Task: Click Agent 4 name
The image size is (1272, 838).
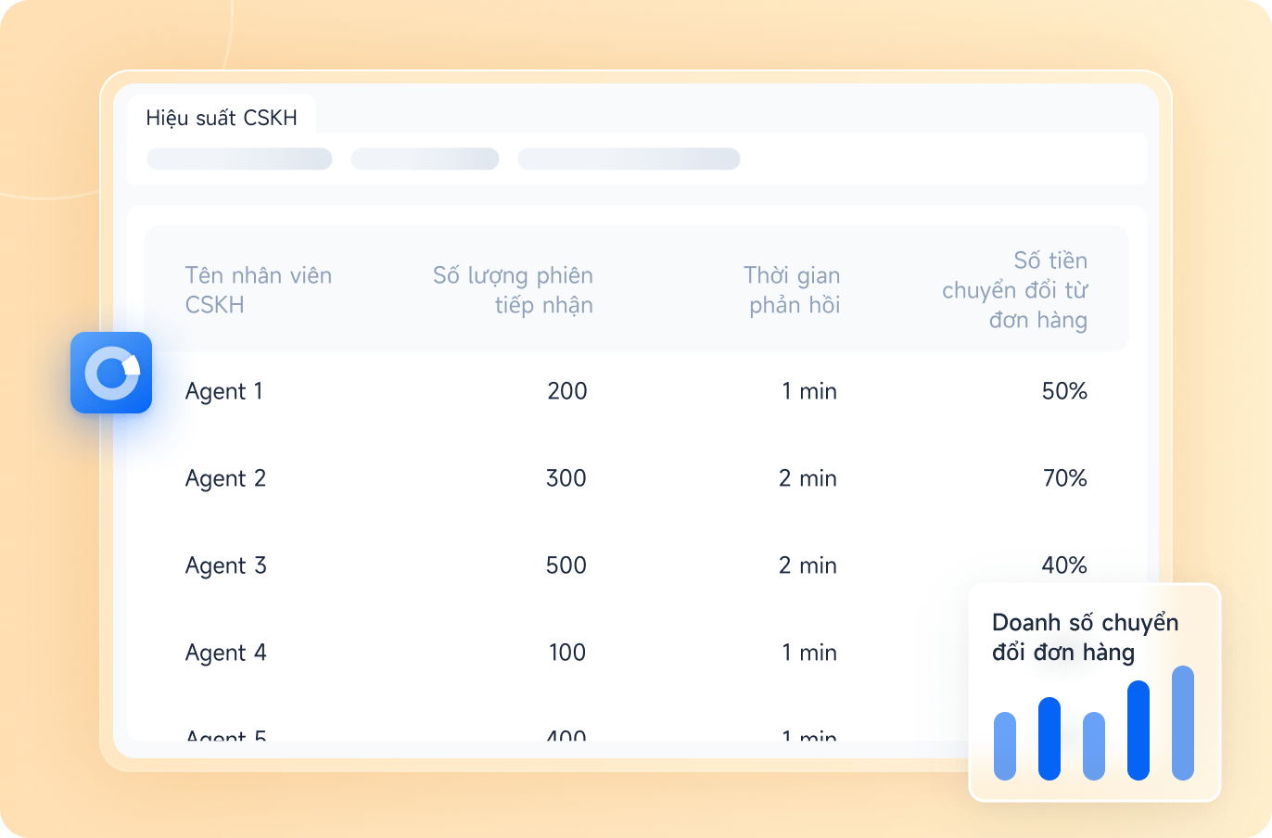Action: 225,653
